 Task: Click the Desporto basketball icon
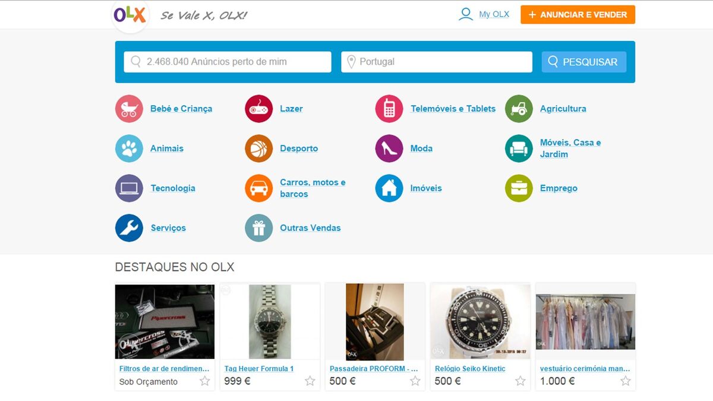tap(258, 149)
